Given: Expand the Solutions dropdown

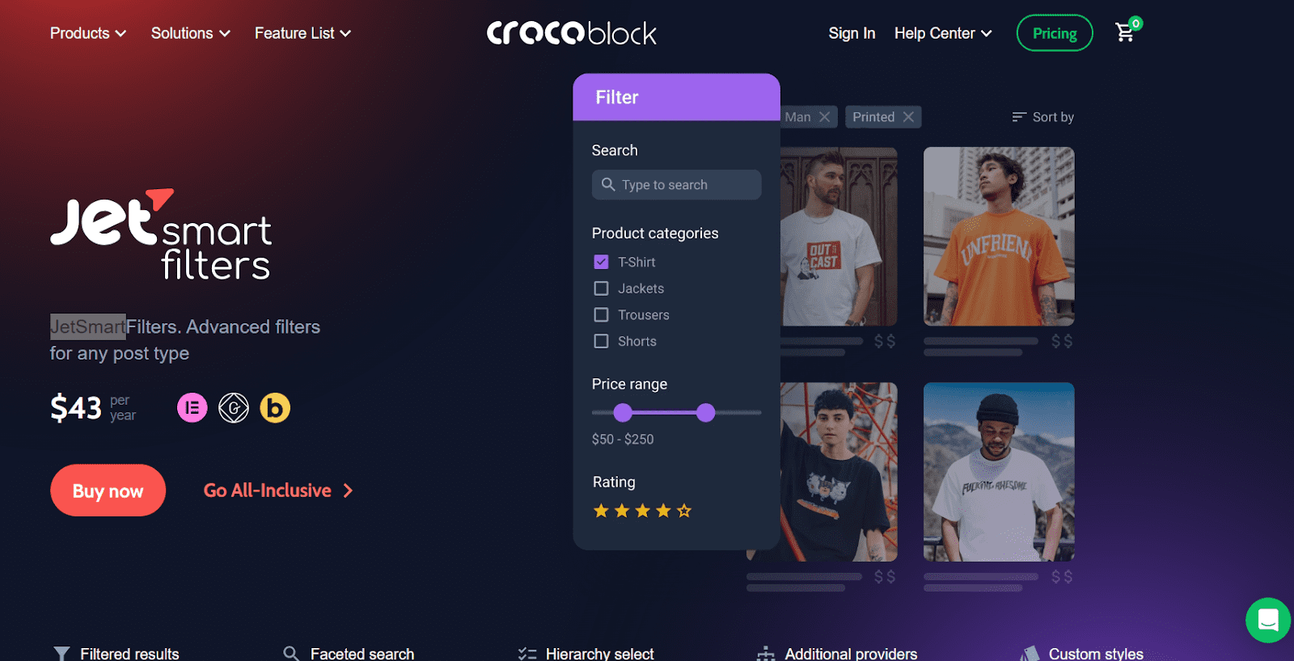Looking at the screenshot, I should 191,33.
